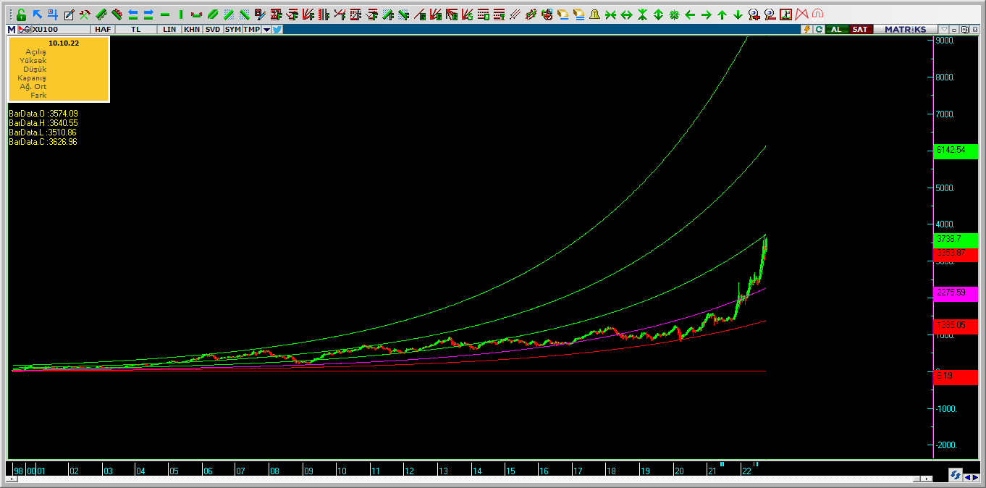Select the green and red measure bracket tool
The image size is (986, 488).
(x=196, y=14)
